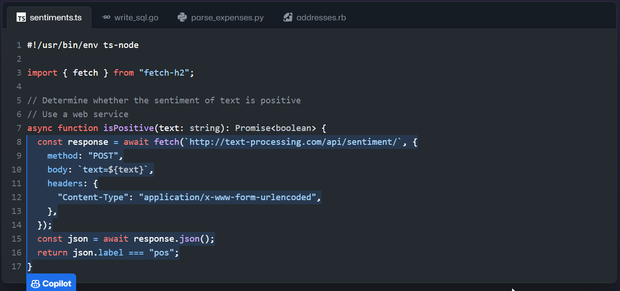Click the TypeScript file icon on sentiments.ts
620x291 pixels.
point(21,18)
